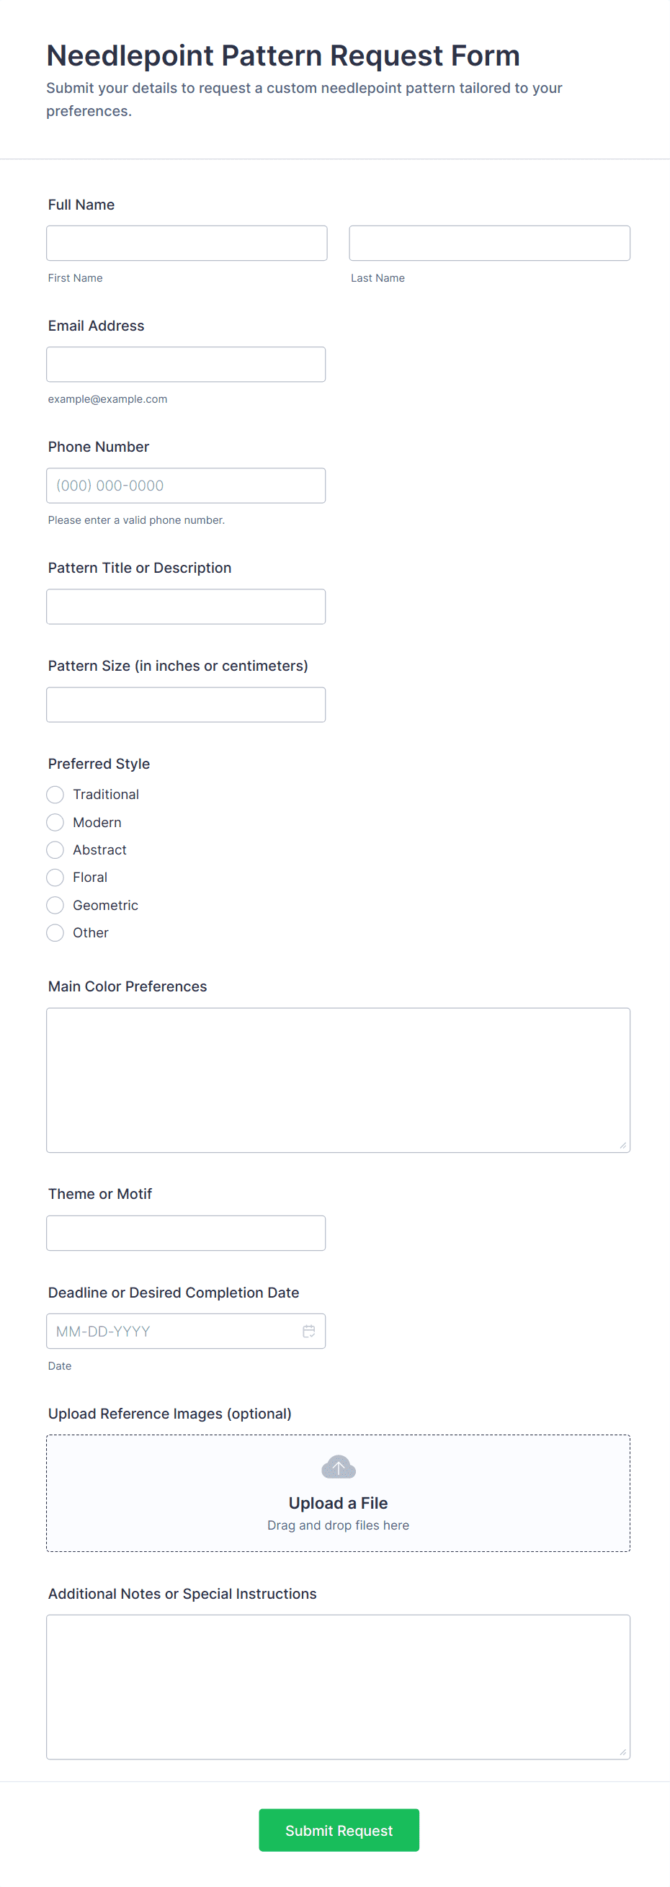The image size is (670, 1887).
Task: Select the Modern style radio button
Action: pyautogui.click(x=55, y=823)
